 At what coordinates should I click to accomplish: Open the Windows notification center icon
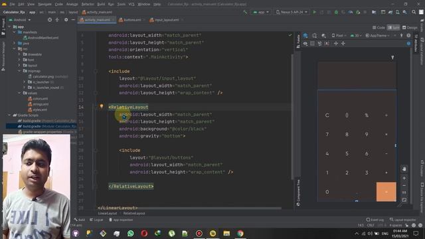[x=416, y=233]
